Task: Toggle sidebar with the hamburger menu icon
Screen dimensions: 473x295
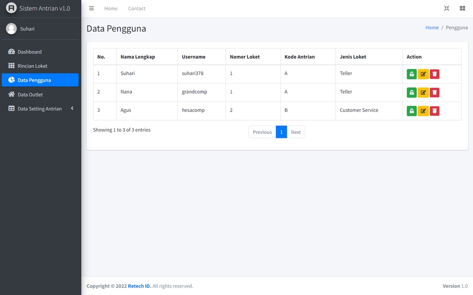Action: 92,8
